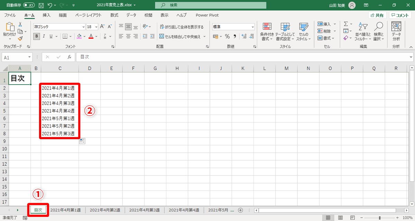The width and height of the screenshot is (415, 221).
Task: Open テーブルとして書式設定 menu
Action: click(x=285, y=32)
